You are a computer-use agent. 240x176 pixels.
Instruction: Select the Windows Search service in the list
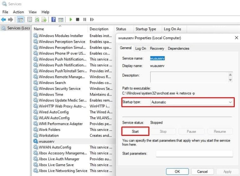[52, 83]
